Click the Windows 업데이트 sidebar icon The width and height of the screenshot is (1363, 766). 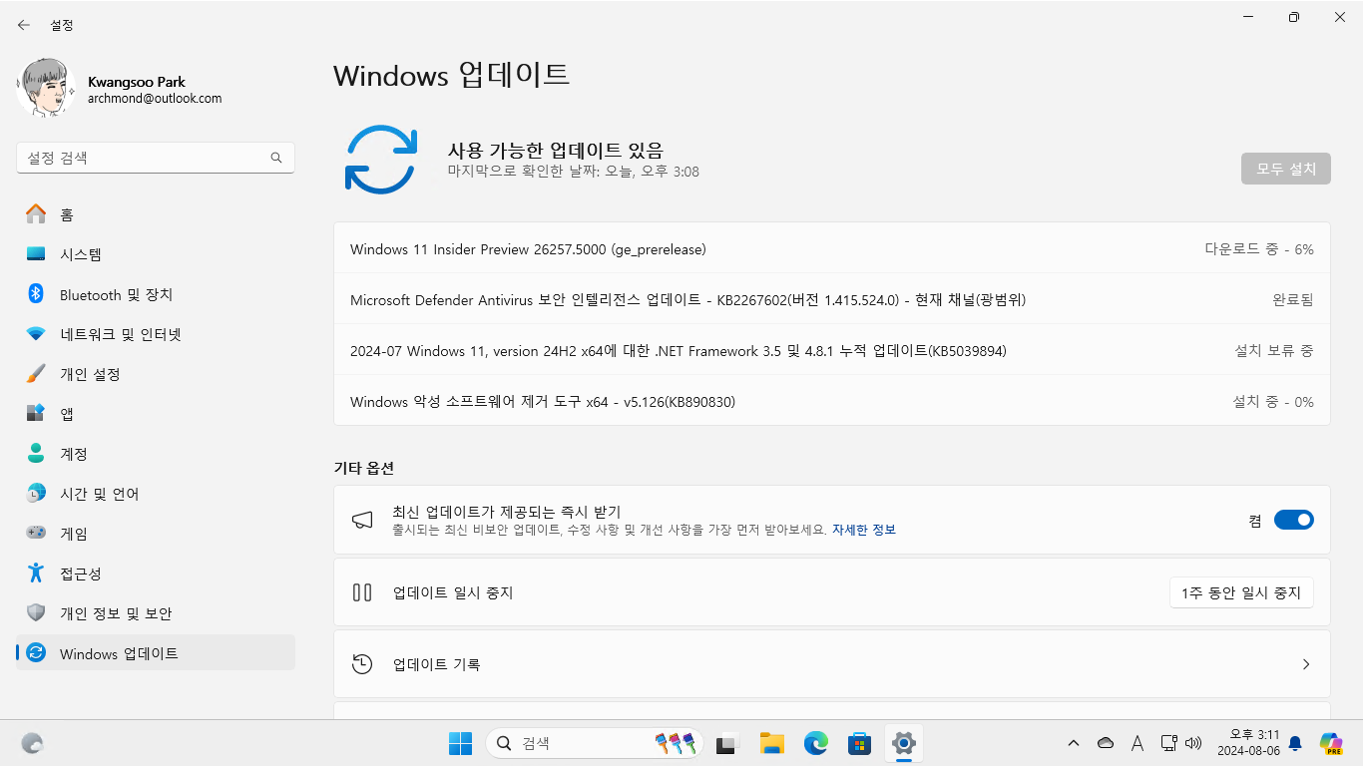pos(36,653)
